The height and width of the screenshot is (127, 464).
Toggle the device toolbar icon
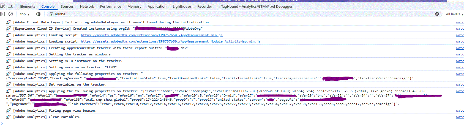click(x=11, y=6)
